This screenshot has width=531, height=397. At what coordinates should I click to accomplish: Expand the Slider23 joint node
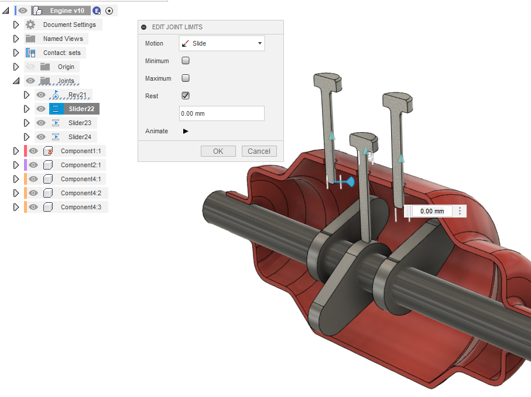coord(26,123)
